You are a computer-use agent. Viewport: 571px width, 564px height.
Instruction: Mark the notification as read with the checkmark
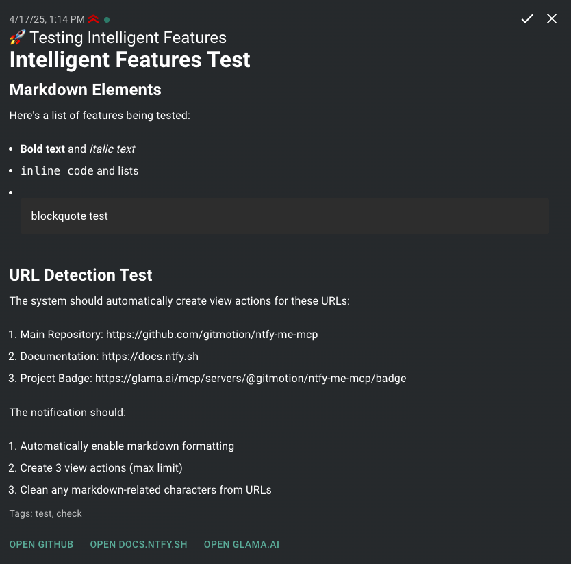point(526,18)
